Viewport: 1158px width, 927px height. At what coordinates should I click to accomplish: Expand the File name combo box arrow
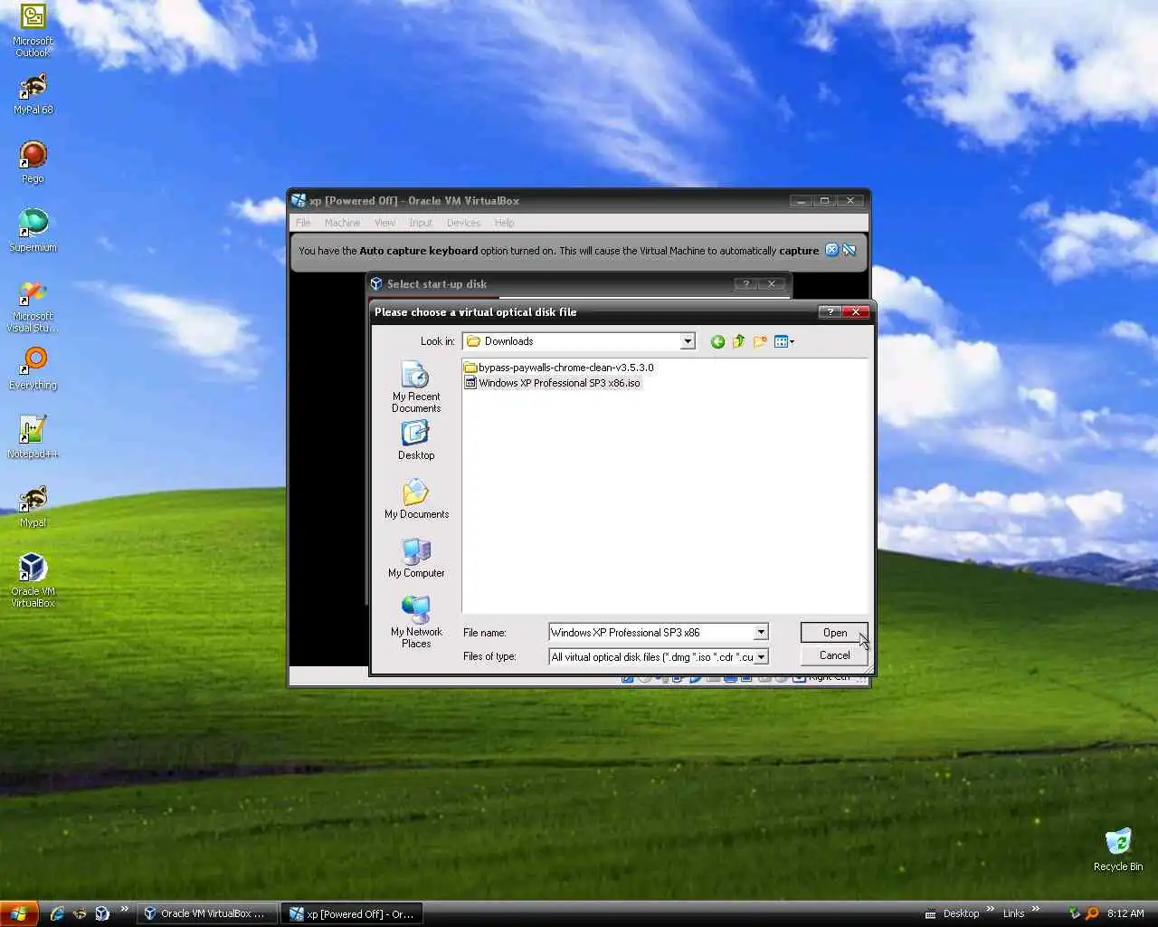761,633
